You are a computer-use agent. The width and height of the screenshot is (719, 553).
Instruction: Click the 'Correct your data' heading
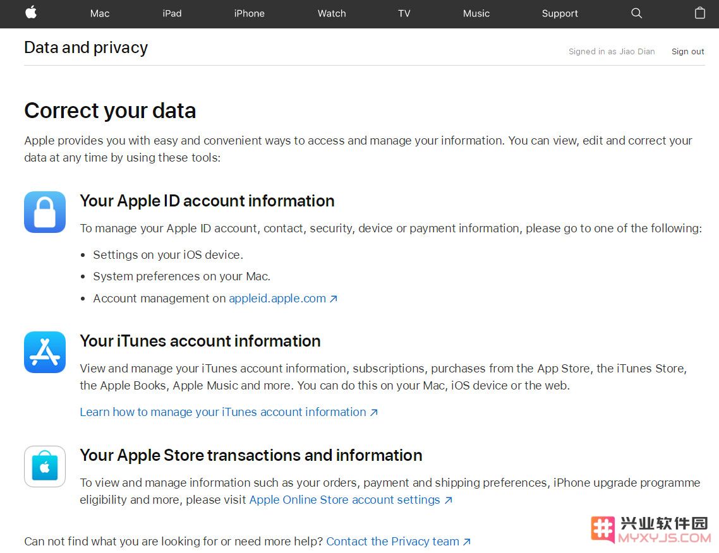110,110
